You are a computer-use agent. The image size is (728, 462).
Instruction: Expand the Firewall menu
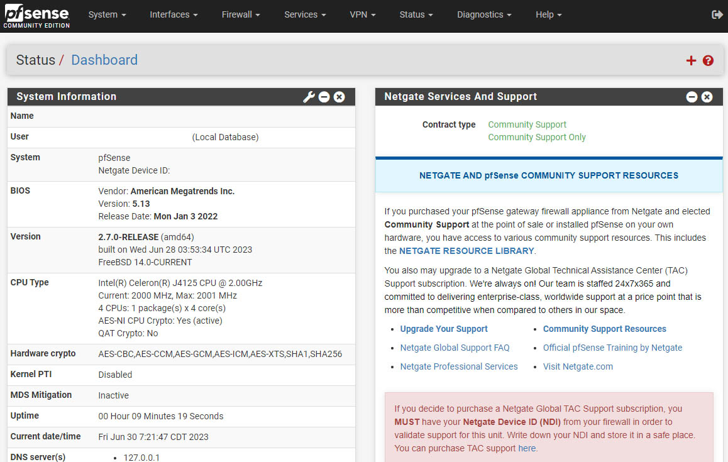tap(241, 15)
